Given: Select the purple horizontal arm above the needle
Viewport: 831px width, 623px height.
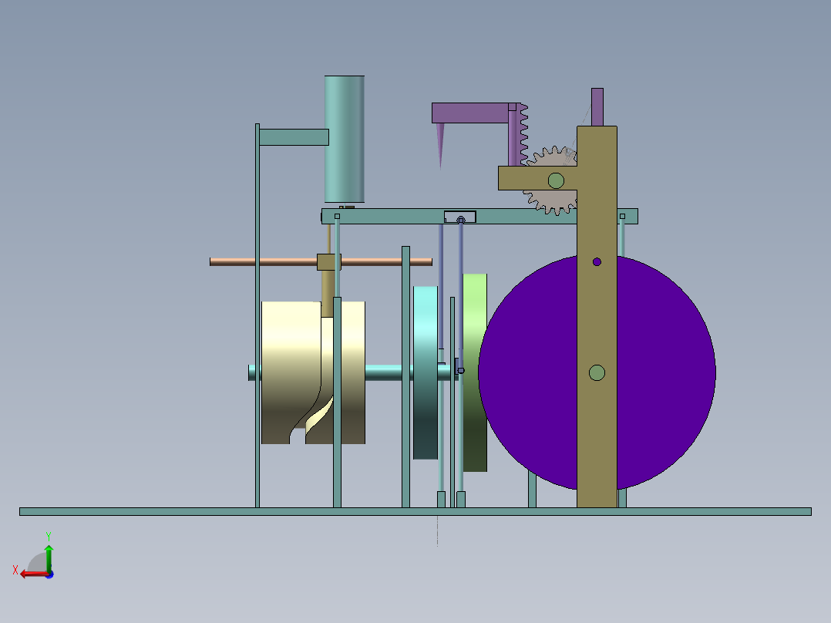Looking at the screenshot, I should [470, 113].
